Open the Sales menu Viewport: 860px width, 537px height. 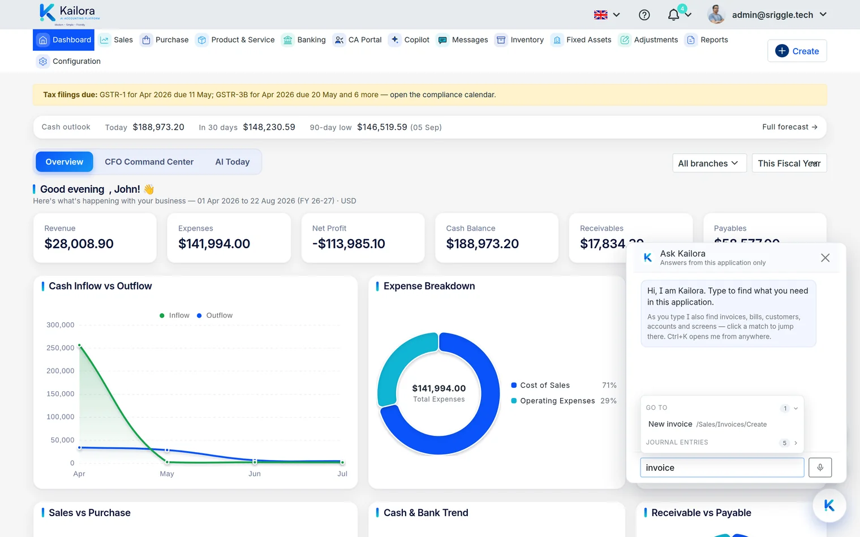(116, 40)
